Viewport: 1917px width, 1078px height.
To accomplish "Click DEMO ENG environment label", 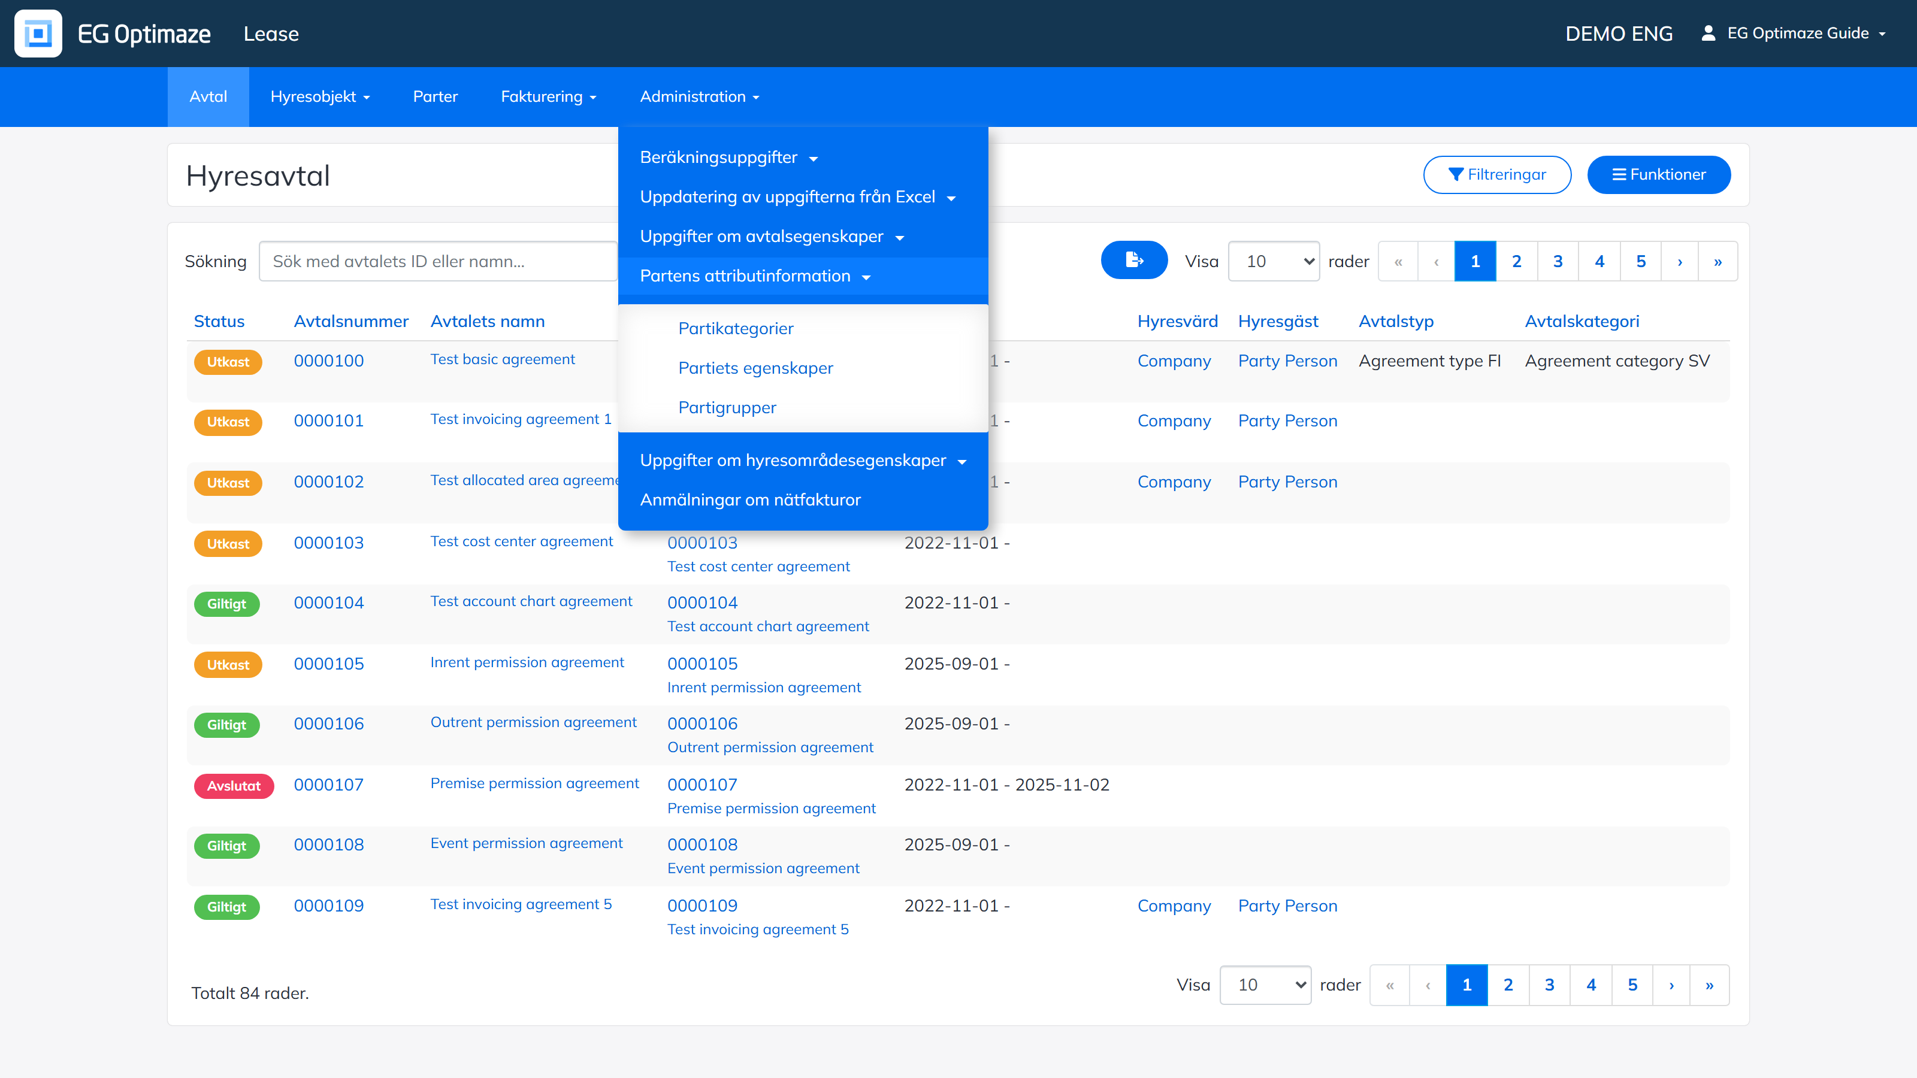I will pos(1619,34).
